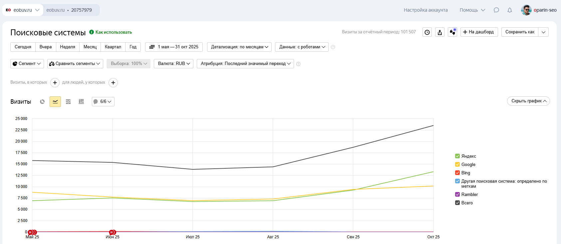Open the scheduled reports clock icon
The height and width of the screenshot is (244, 561).
(x=427, y=32)
